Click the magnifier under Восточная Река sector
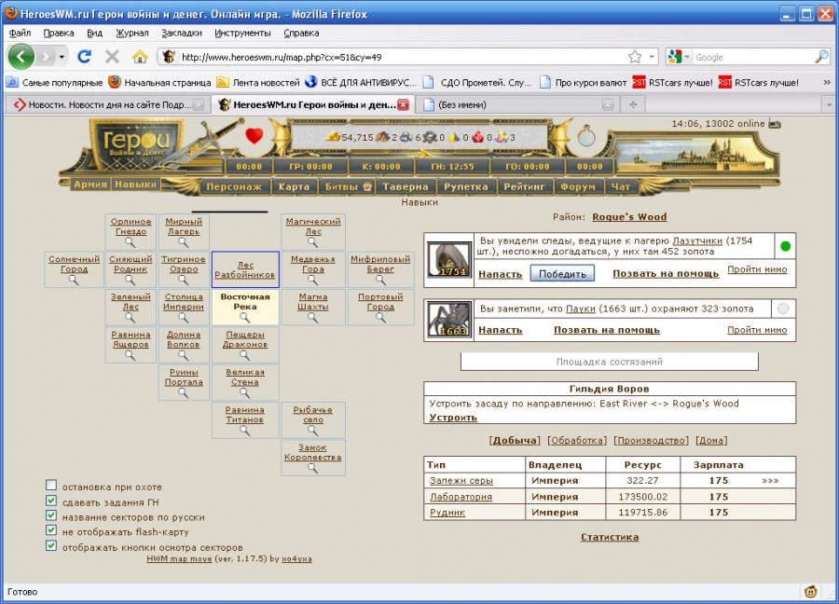Viewport: 839px width, 604px height. 245,317
